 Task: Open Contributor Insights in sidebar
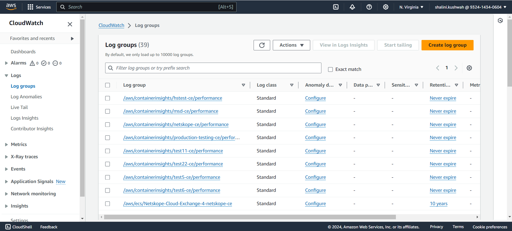pos(32,129)
